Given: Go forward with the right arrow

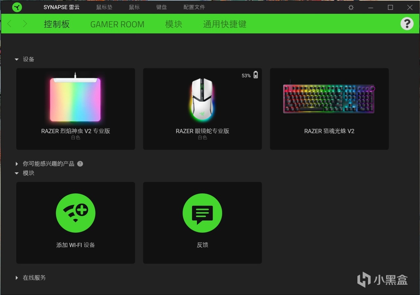Looking at the screenshot, I should pyautogui.click(x=25, y=24).
